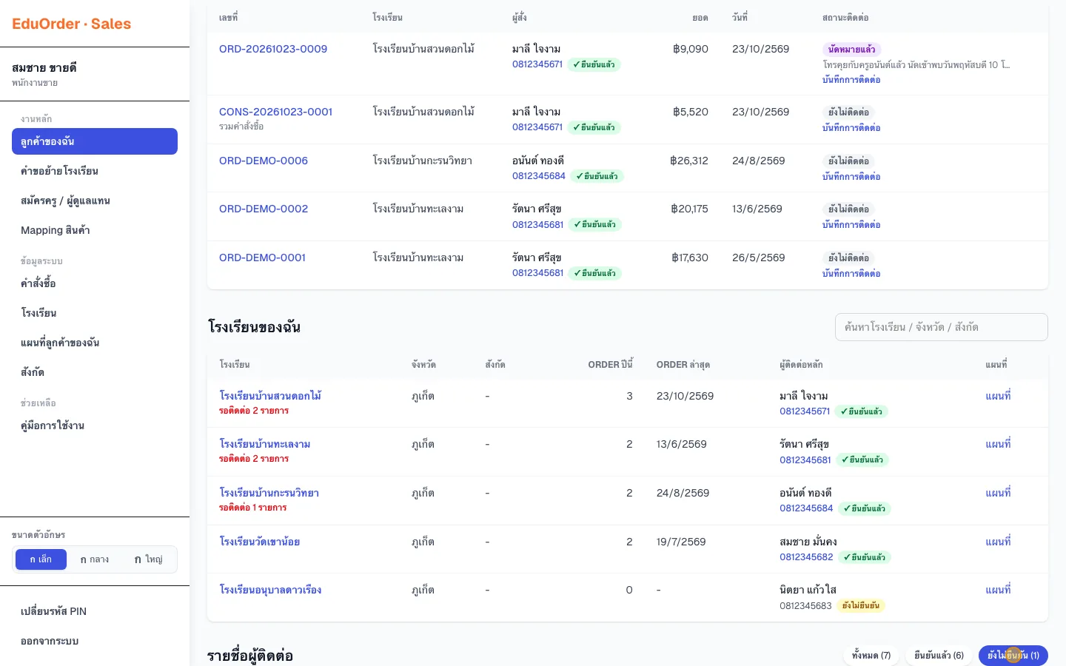Click รอติดต่อ 1 รายการ under โรงเรียนบ้านกะรนวิทยา
1066x666 pixels.
pyautogui.click(x=253, y=508)
